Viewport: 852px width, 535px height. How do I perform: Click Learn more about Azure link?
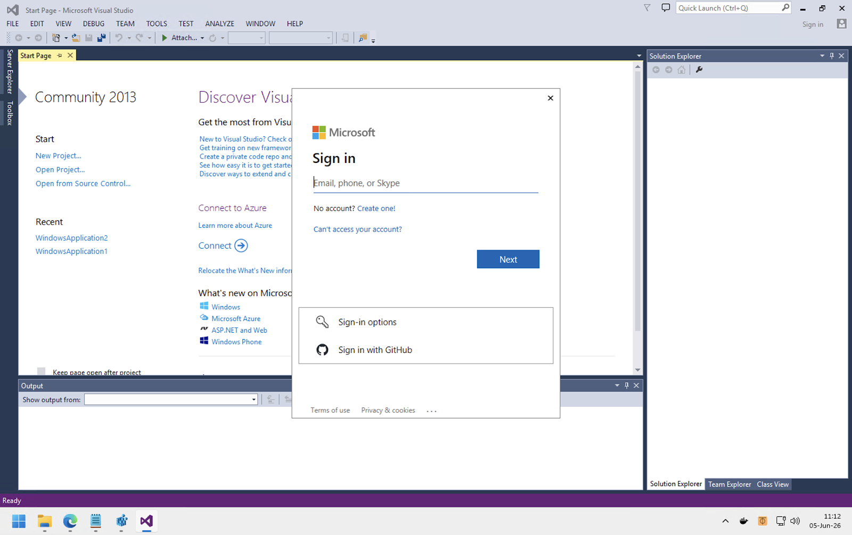(x=235, y=226)
